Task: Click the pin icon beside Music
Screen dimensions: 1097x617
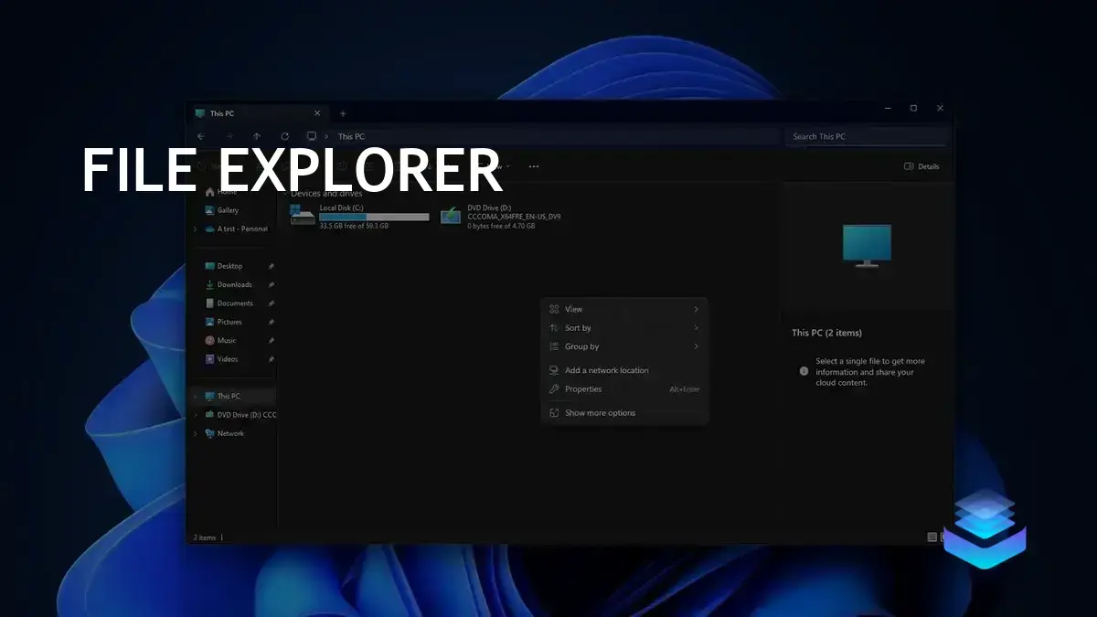Action: pyautogui.click(x=271, y=340)
